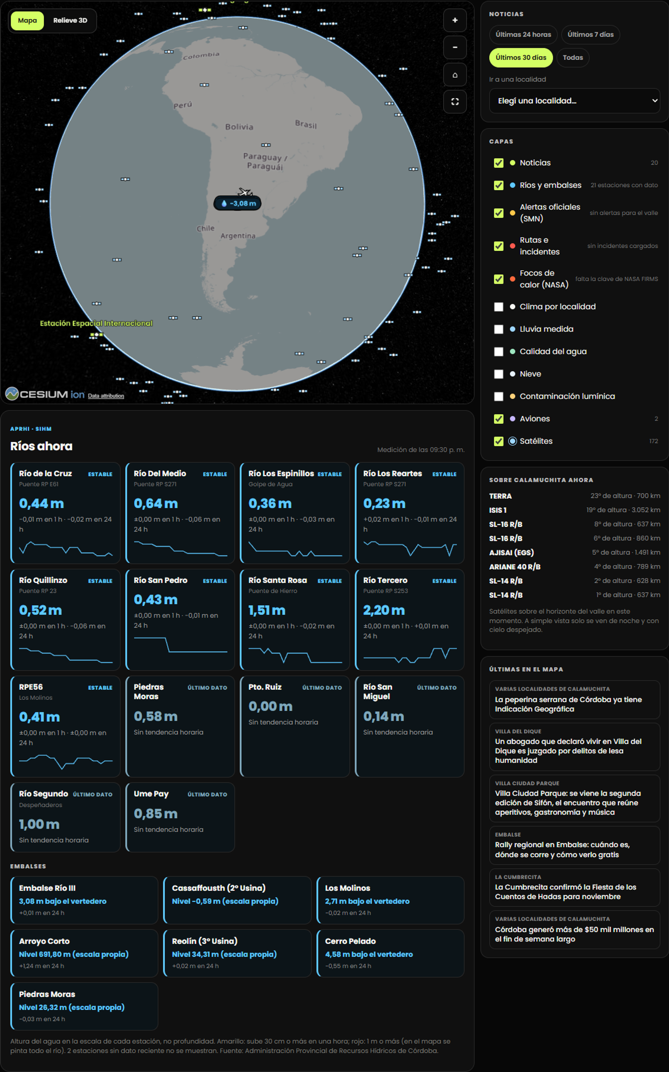Screen dimensions: 669x1072
Task: Open news about peperina serrana Indicación Geográfica
Action: click(574, 700)
